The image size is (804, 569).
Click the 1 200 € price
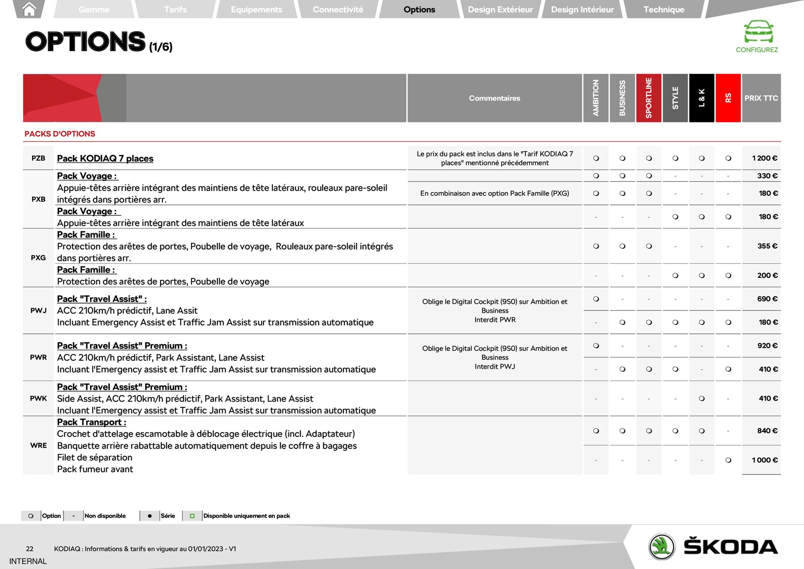(x=765, y=158)
